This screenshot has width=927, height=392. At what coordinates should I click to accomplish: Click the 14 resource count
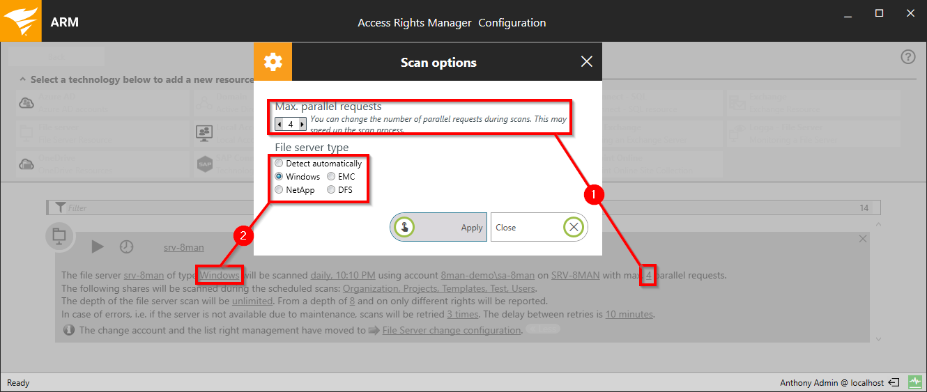click(864, 207)
